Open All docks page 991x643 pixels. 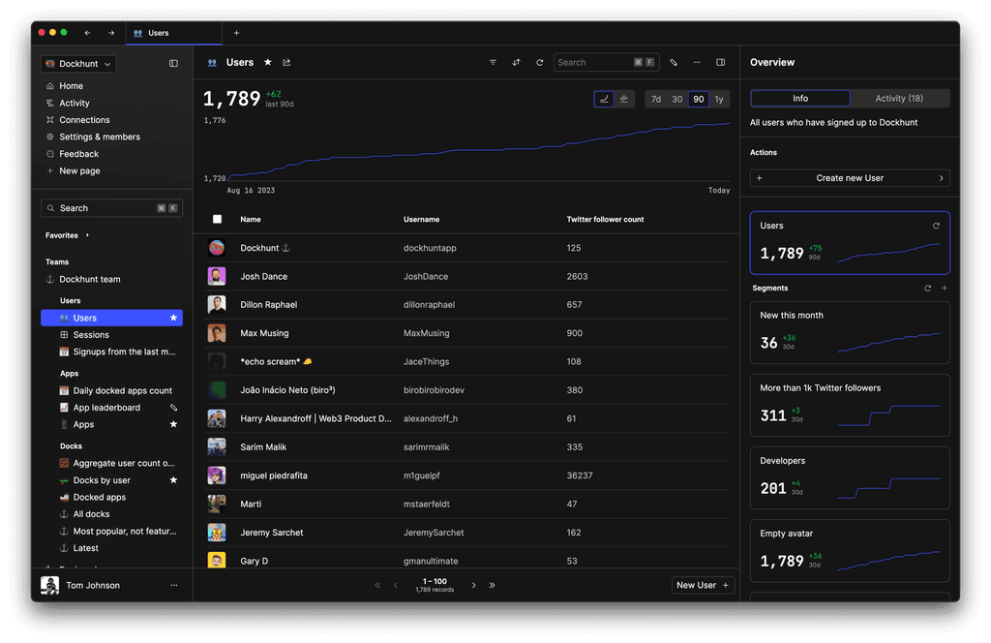pos(91,514)
